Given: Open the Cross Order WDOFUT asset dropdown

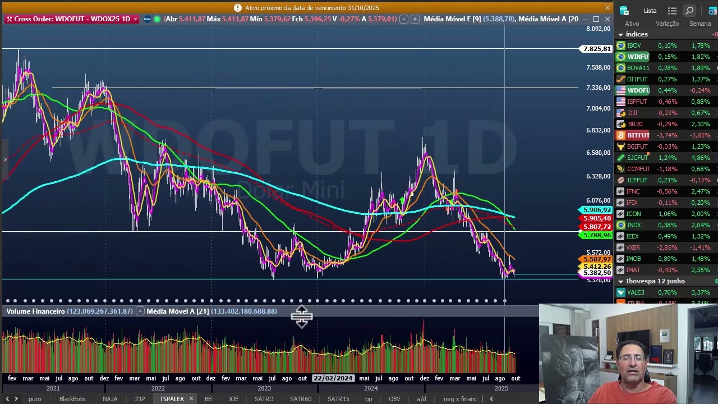Looking at the screenshot, I should [x=135, y=19].
